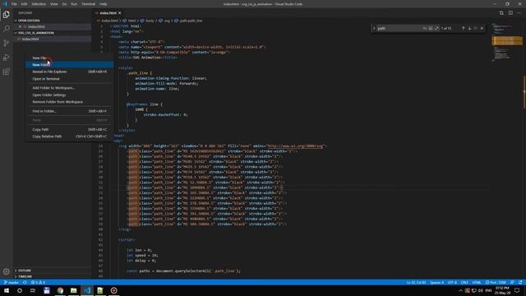Screen dimensions: 526x296
Task: Click the highlighted region in the minimap
Action: 507,40
